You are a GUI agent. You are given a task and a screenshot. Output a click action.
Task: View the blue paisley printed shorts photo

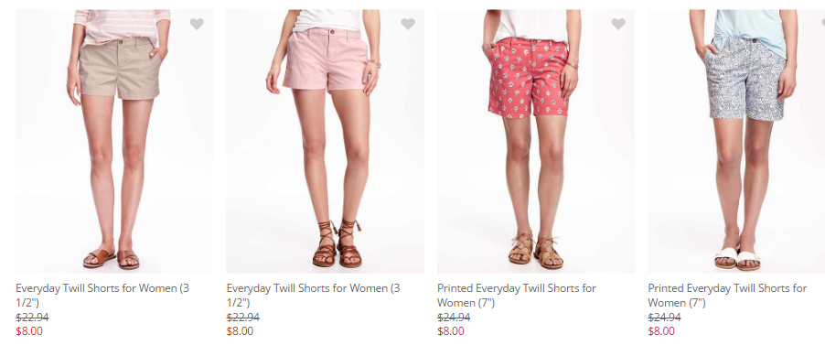point(736,141)
